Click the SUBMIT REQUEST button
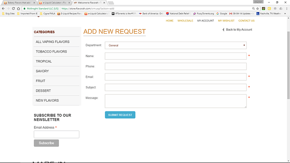The width and height of the screenshot is (290, 163). click(x=120, y=115)
